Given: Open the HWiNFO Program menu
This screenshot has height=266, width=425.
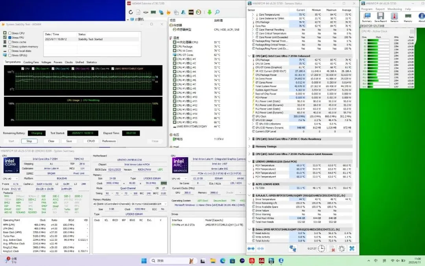Looking at the screenshot, I should coord(367,9).
